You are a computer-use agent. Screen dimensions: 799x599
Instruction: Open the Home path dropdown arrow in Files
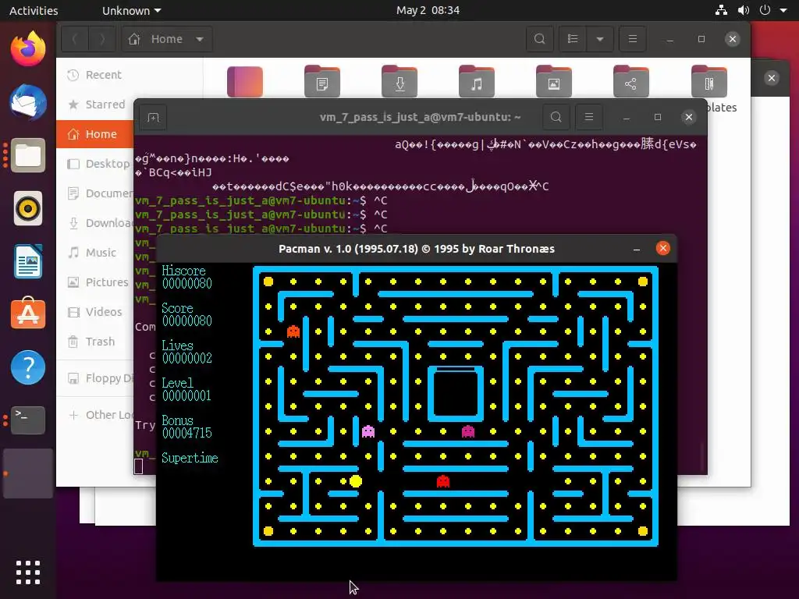point(200,39)
